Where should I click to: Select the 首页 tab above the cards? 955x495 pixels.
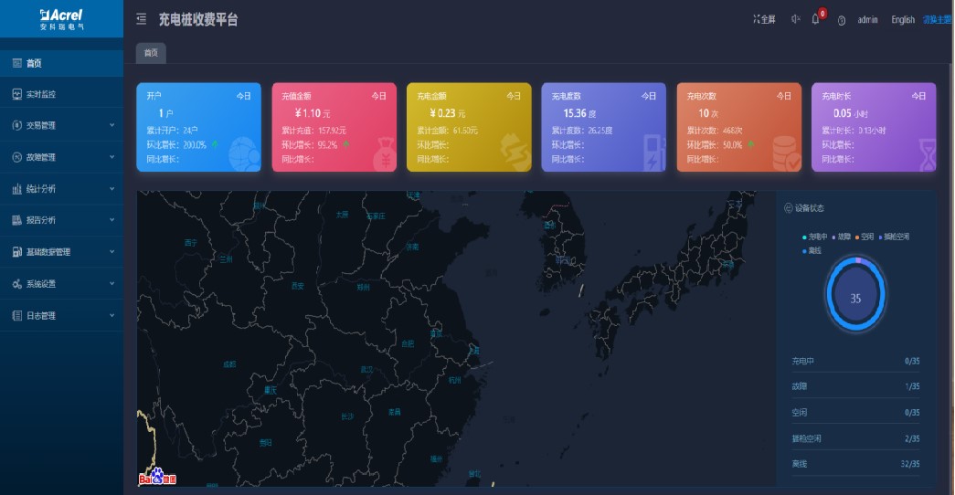[x=150, y=53]
